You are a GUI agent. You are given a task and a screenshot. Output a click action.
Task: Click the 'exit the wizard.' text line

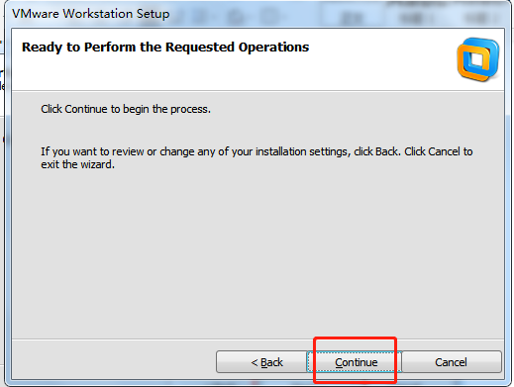77,164
